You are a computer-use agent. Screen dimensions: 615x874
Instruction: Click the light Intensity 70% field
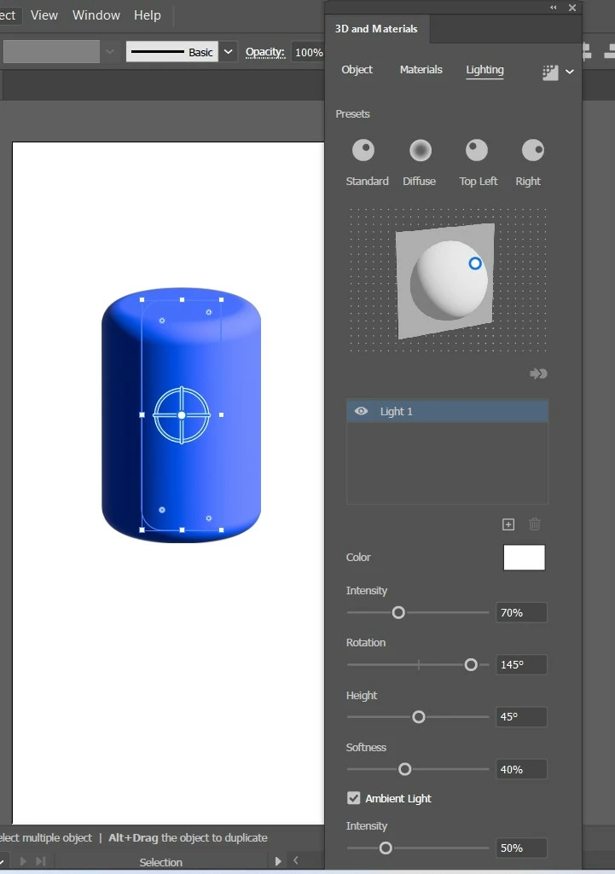[x=521, y=612]
